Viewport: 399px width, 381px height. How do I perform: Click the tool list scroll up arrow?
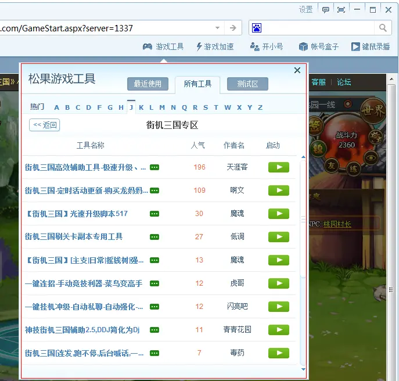(x=303, y=157)
